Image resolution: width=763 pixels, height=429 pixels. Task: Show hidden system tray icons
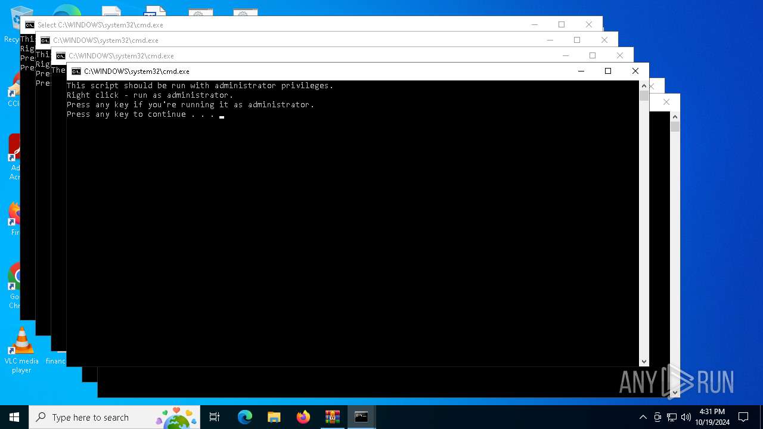(x=643, y=417)
